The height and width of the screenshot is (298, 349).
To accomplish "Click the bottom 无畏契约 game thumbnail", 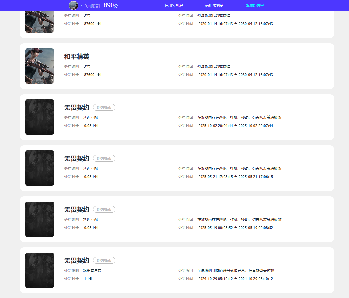I will coord(39,270).
